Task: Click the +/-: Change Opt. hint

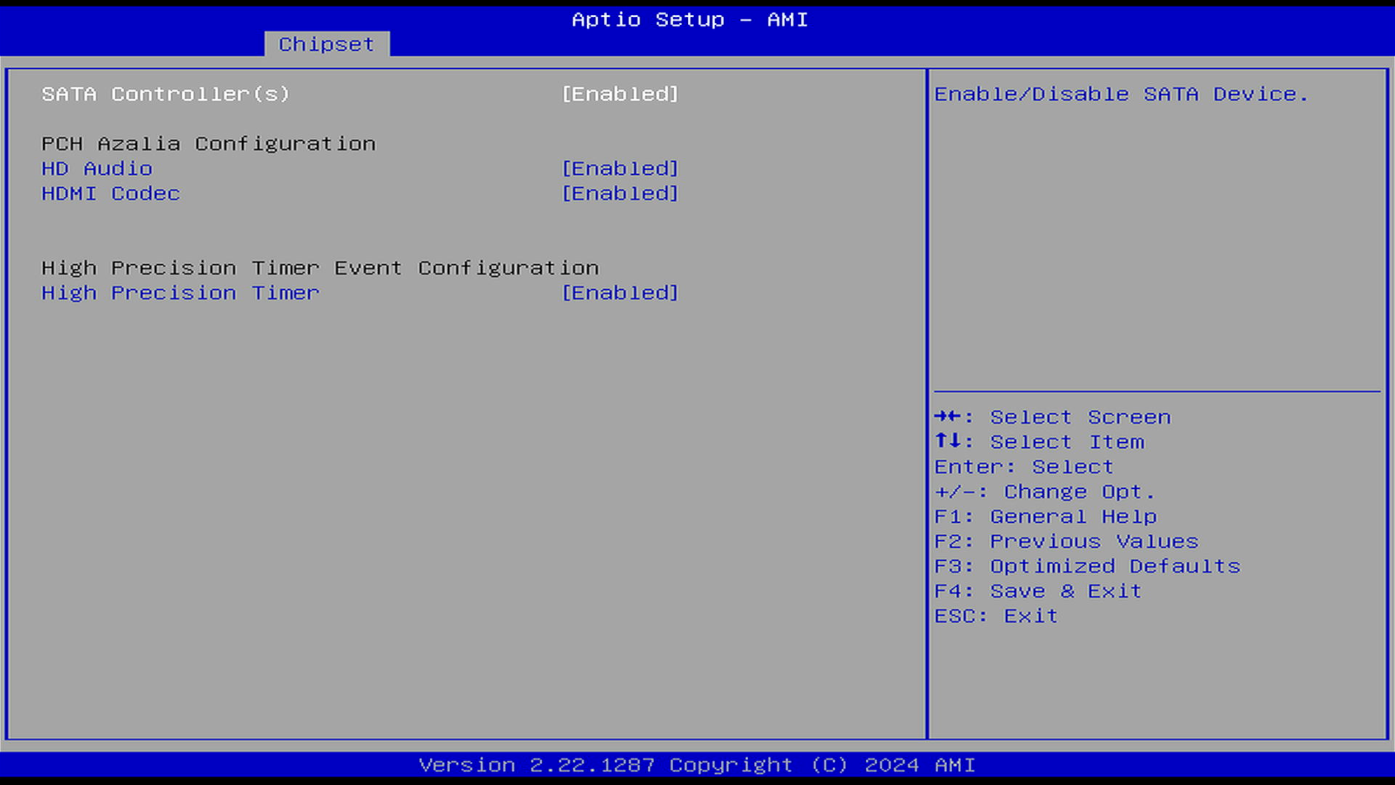Action: click(x=1045, y=492)
